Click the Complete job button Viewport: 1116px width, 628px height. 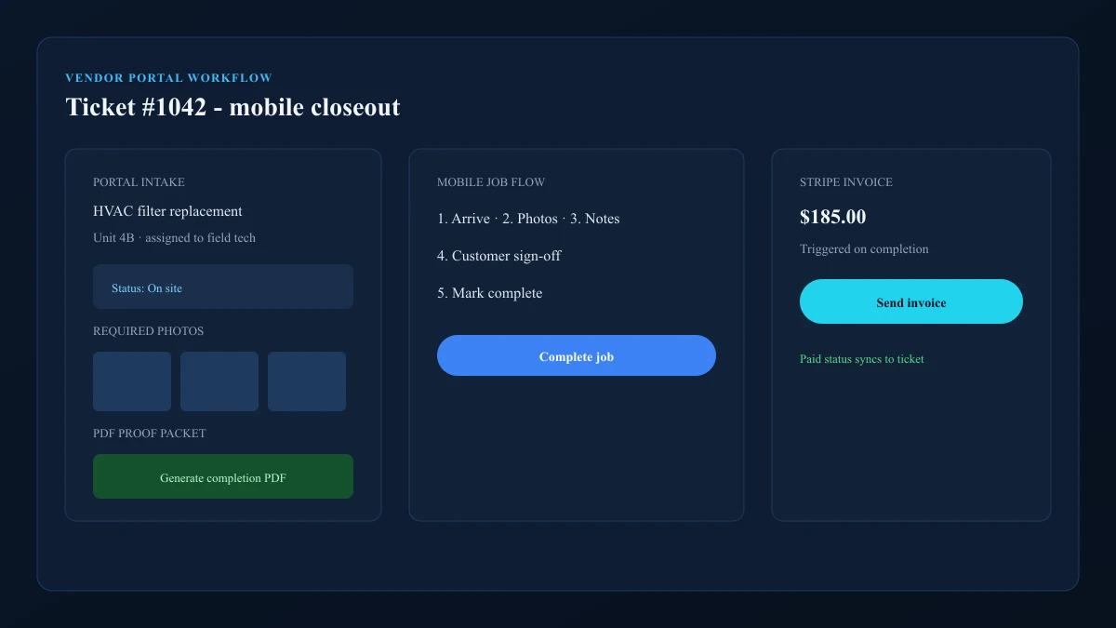577,355
